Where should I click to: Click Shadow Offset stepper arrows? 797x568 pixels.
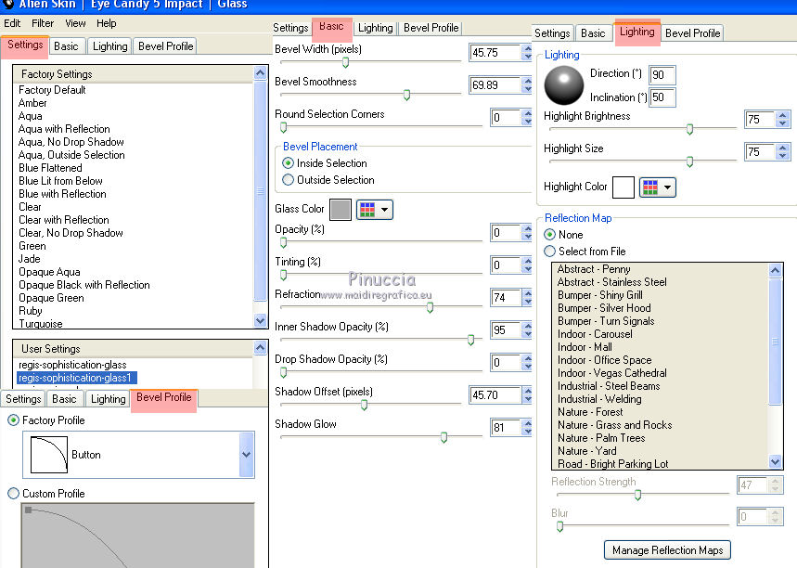527,395
